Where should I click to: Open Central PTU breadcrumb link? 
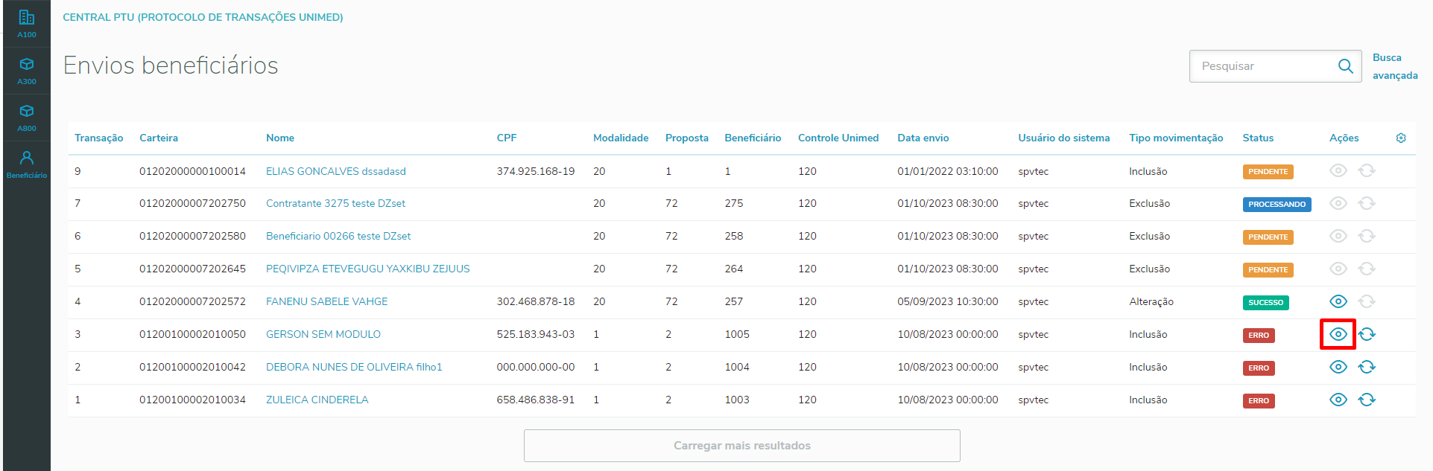203,17
